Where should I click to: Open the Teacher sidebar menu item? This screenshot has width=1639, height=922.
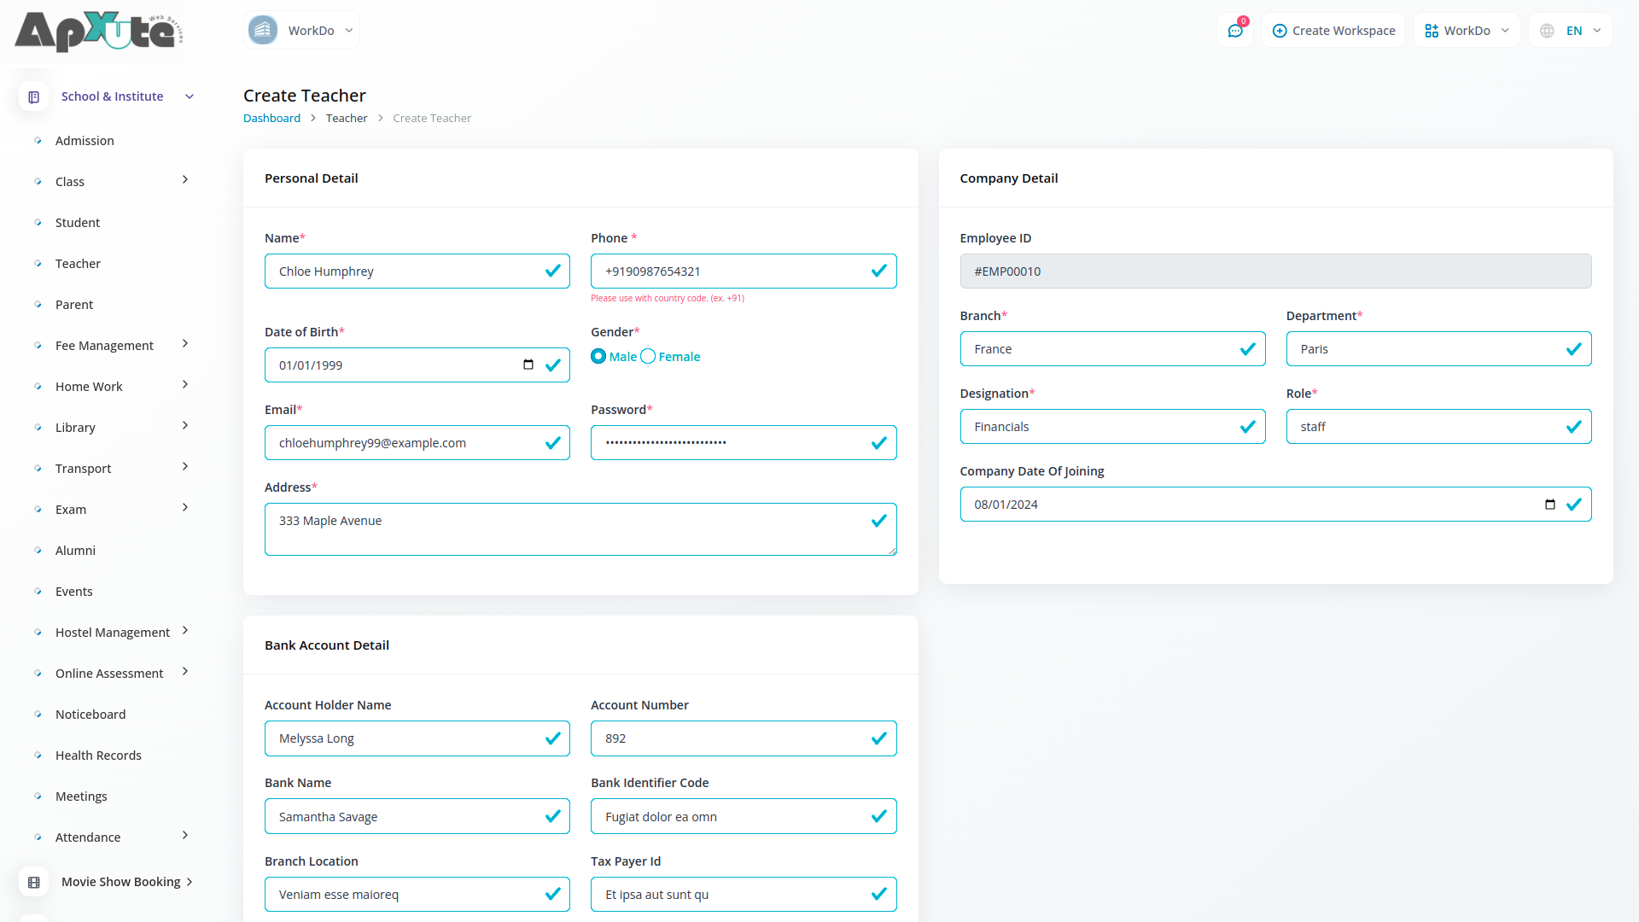point(78,264)
